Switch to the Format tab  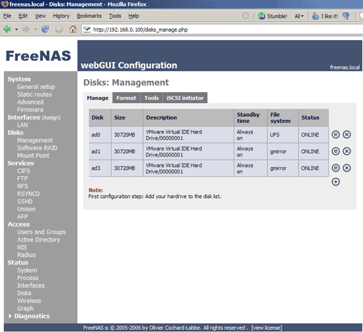[126, 98]
